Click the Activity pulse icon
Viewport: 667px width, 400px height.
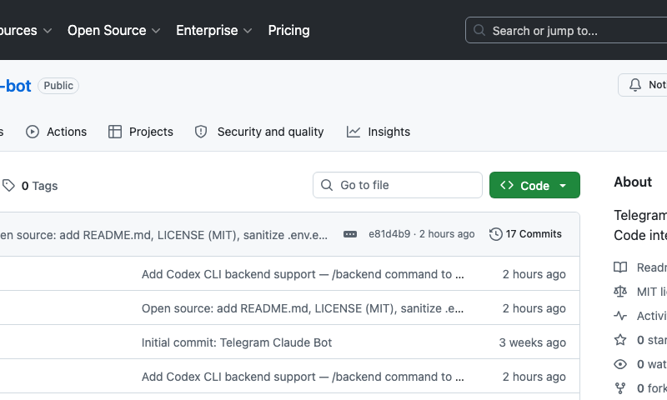tap(620, 316)
